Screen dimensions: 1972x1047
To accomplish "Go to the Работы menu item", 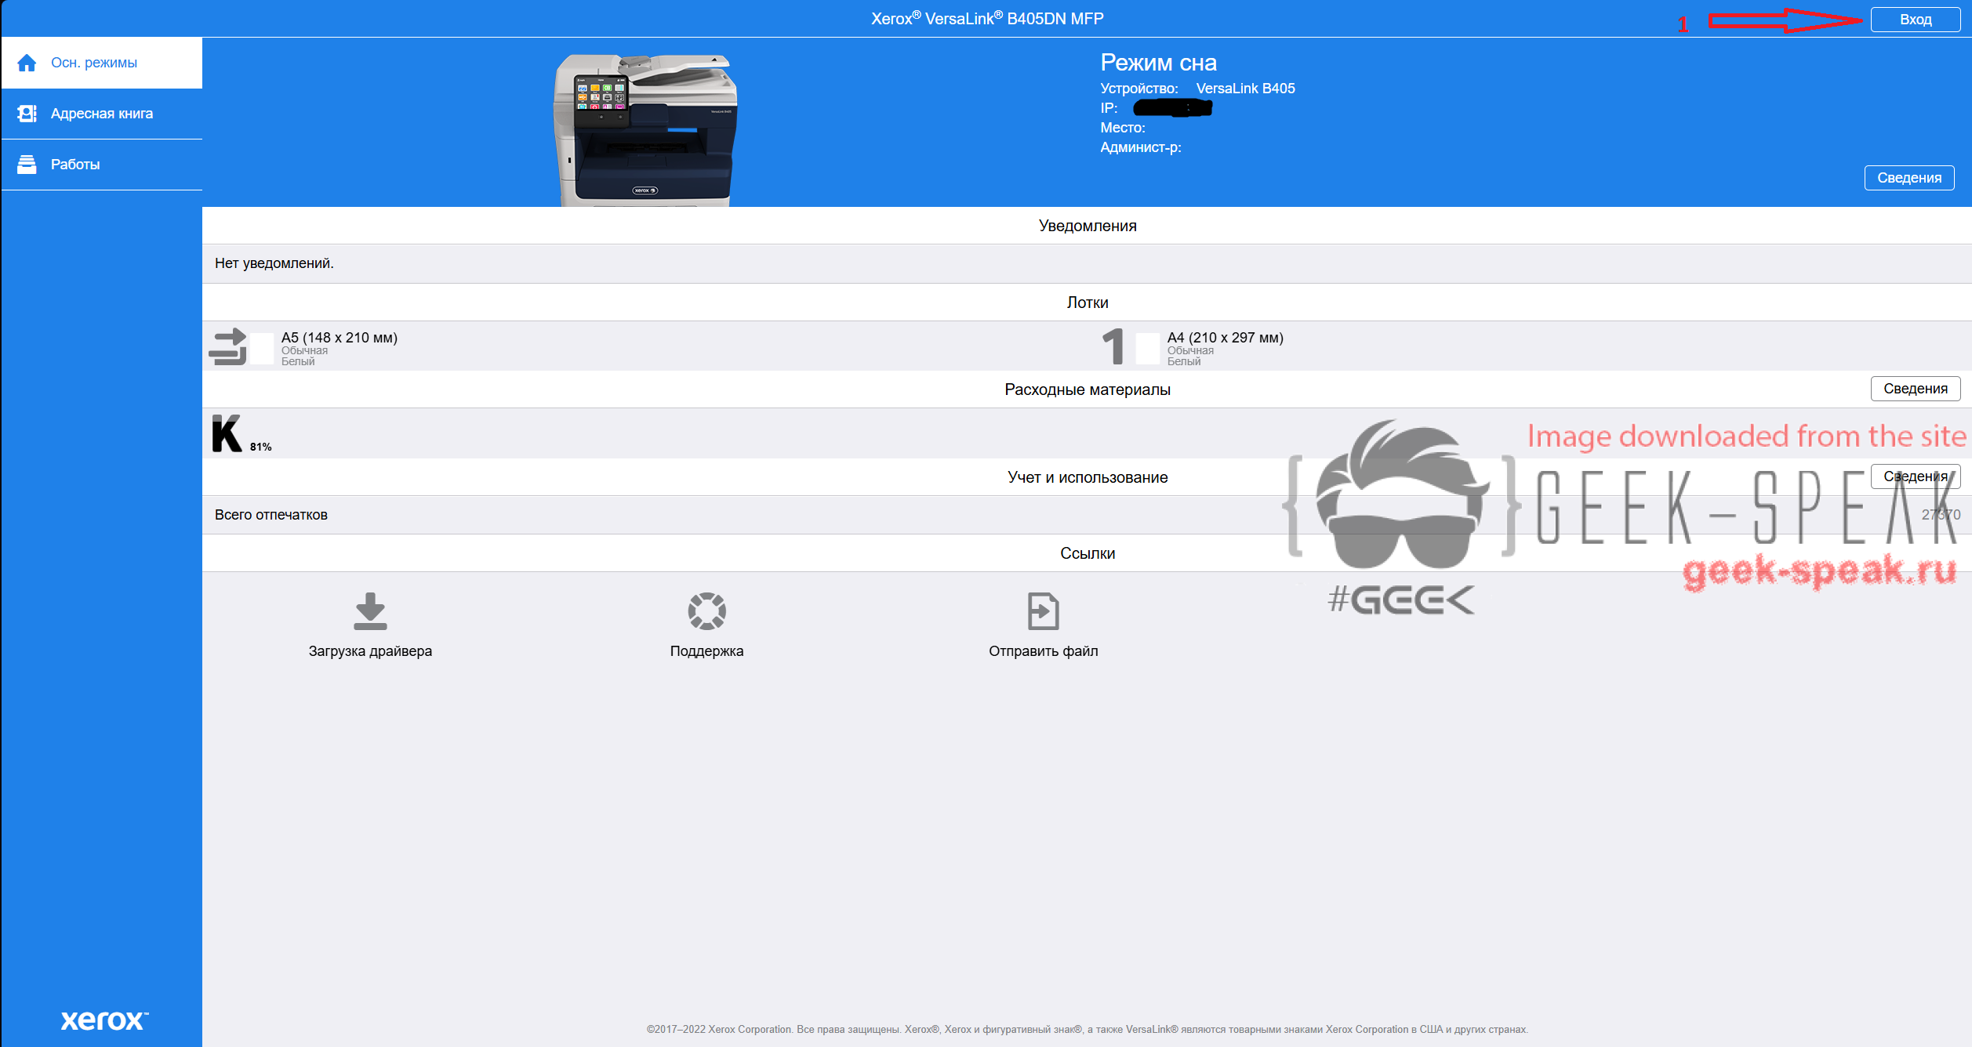I will pos(75,165).
